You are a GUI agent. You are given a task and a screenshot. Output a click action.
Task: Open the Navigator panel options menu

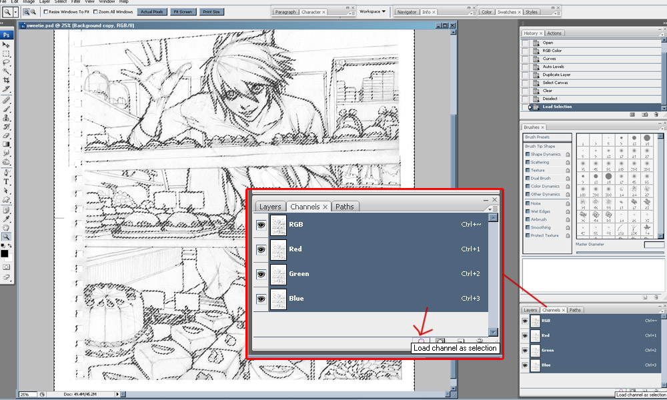[x=472, y=13]
